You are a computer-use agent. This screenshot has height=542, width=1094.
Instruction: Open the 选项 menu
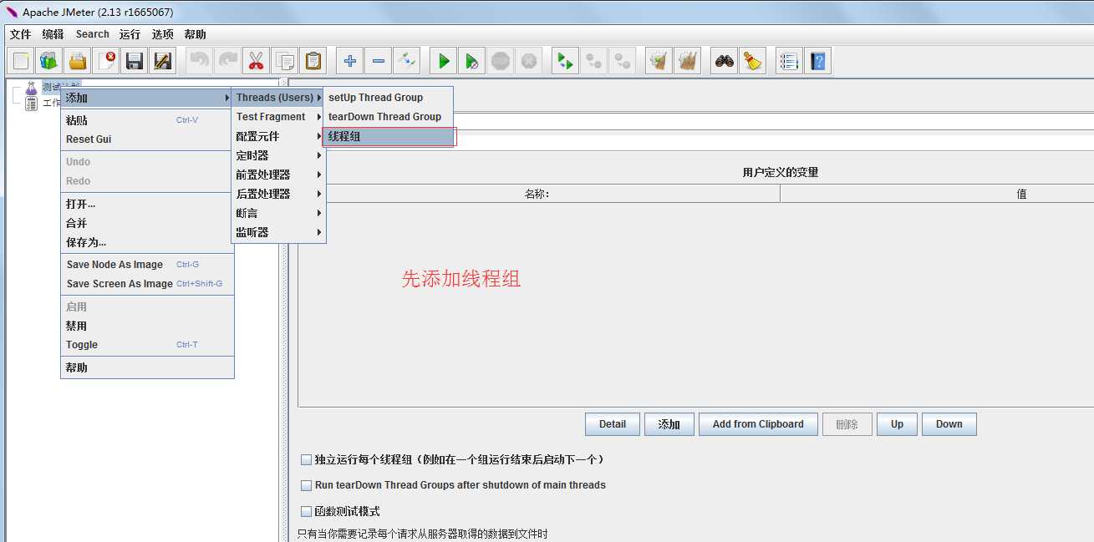point(163,34)
